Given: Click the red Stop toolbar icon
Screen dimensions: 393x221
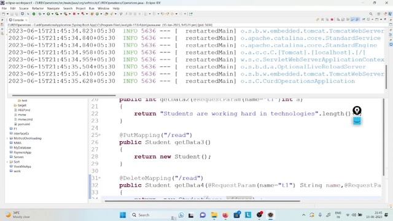Looking at the screenshot, I should click(x=74, y=14).
